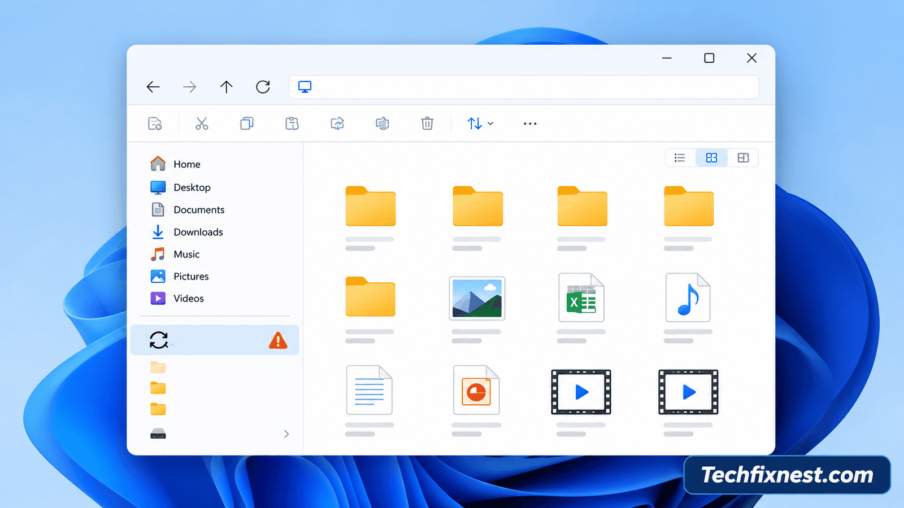Screen dimensions: 904x508
Task: Select the text document file
Action: 370,390
